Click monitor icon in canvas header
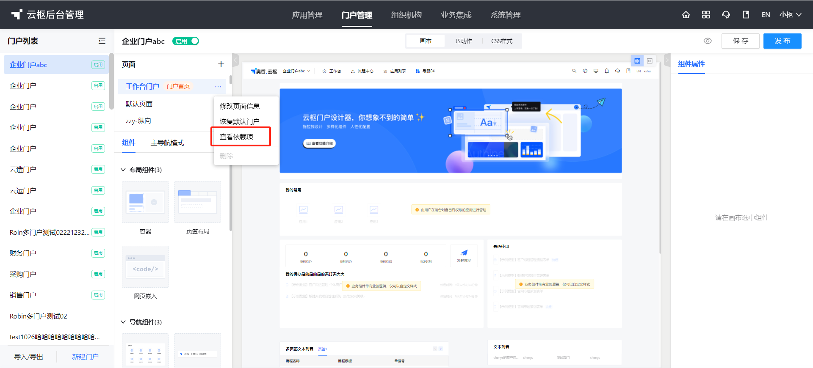This screenshot has height=368, width=813. (x=596, y=71)
